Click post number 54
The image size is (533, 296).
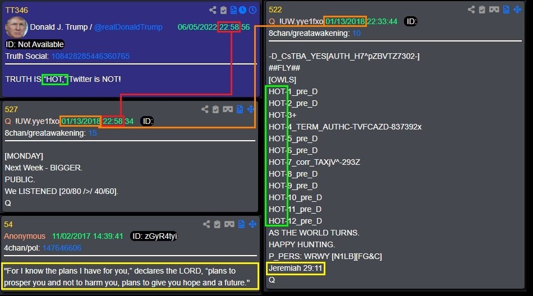click(x=8, y=224)
